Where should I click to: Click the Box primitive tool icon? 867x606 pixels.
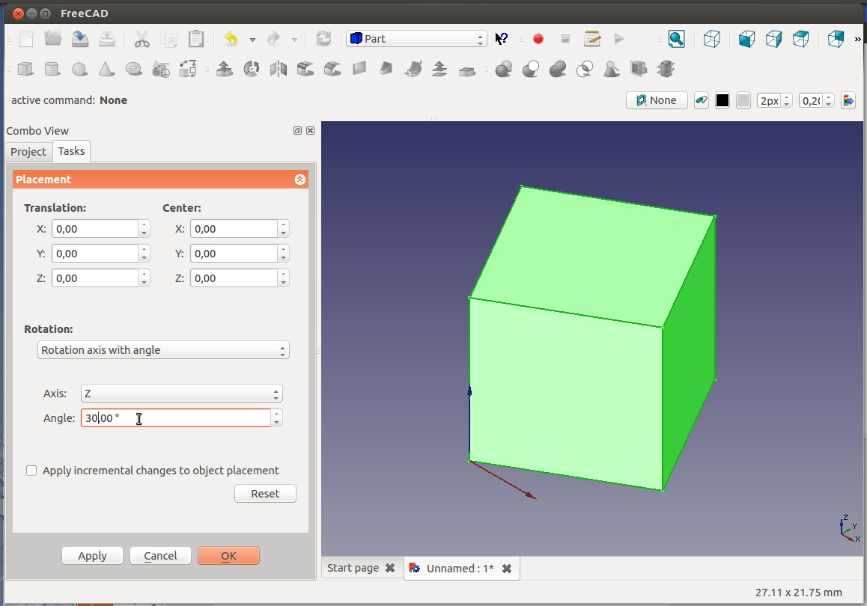(x=25, y=70)
